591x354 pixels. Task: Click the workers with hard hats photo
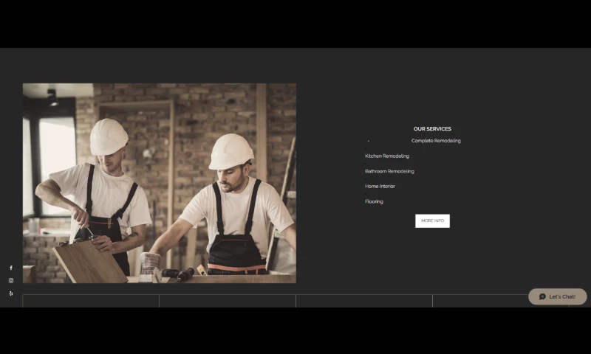tap(160, 183)
